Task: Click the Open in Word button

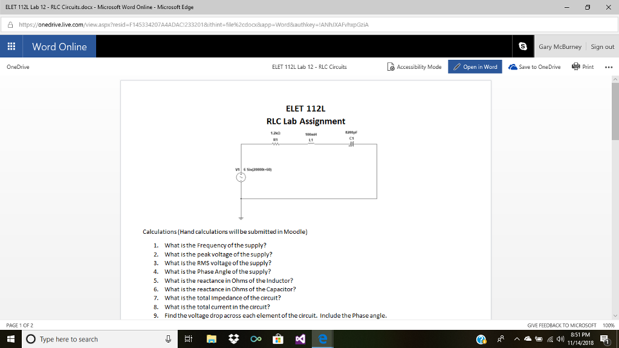Action: point(475,67)
